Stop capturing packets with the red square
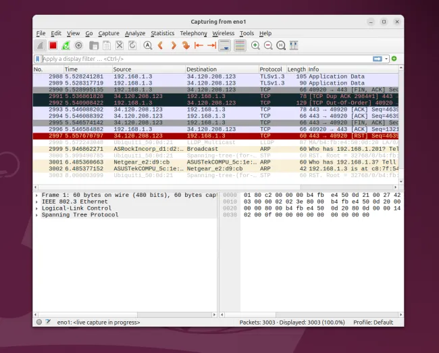 [x=53, y=45]
